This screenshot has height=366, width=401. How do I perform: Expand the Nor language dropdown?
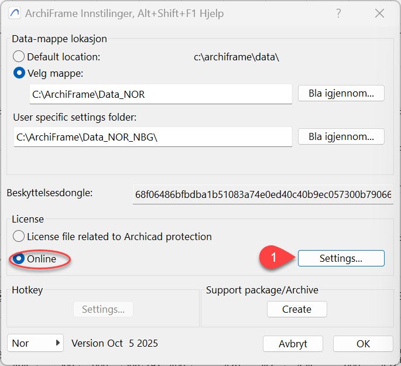(35, 343)
